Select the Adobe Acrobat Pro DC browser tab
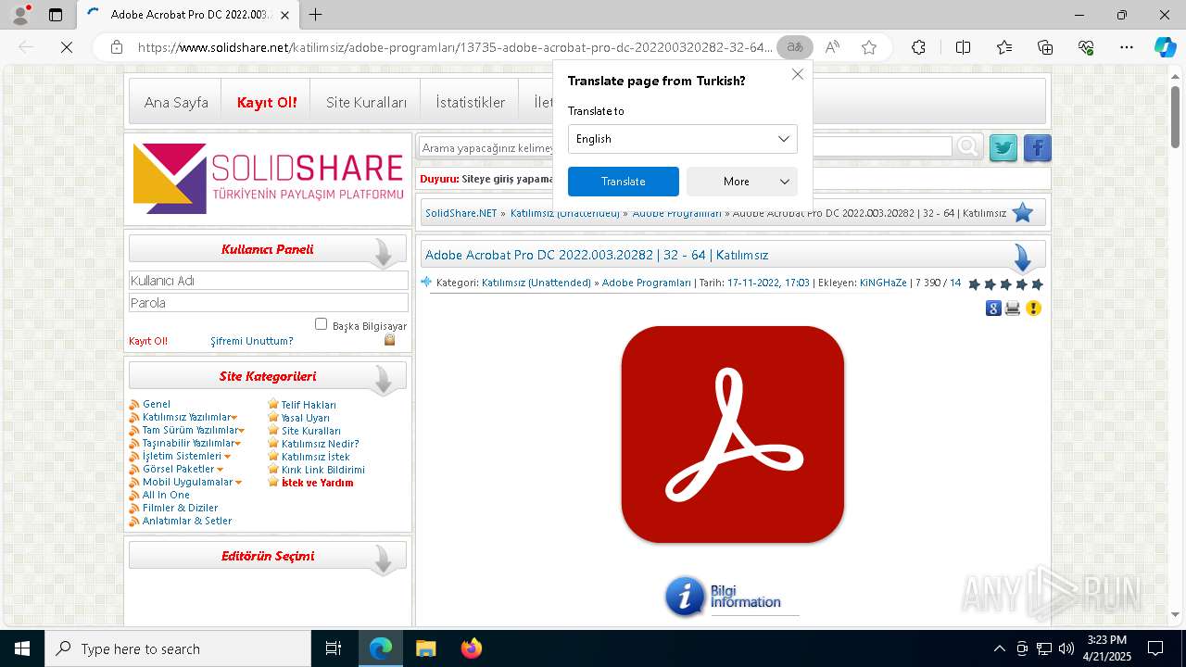Screen dimensions: 1186x667 (x=188, y=15)
